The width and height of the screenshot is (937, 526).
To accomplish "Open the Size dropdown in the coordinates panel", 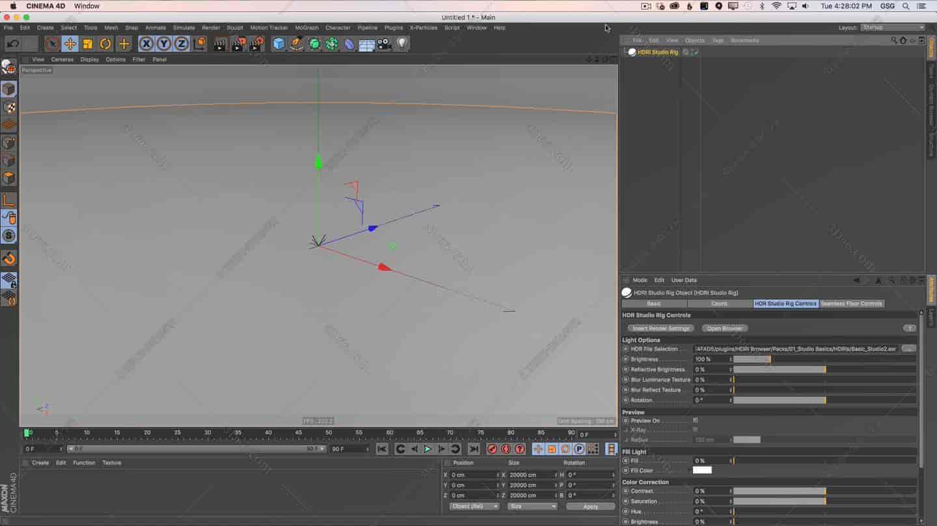I will tap(532, 506).
